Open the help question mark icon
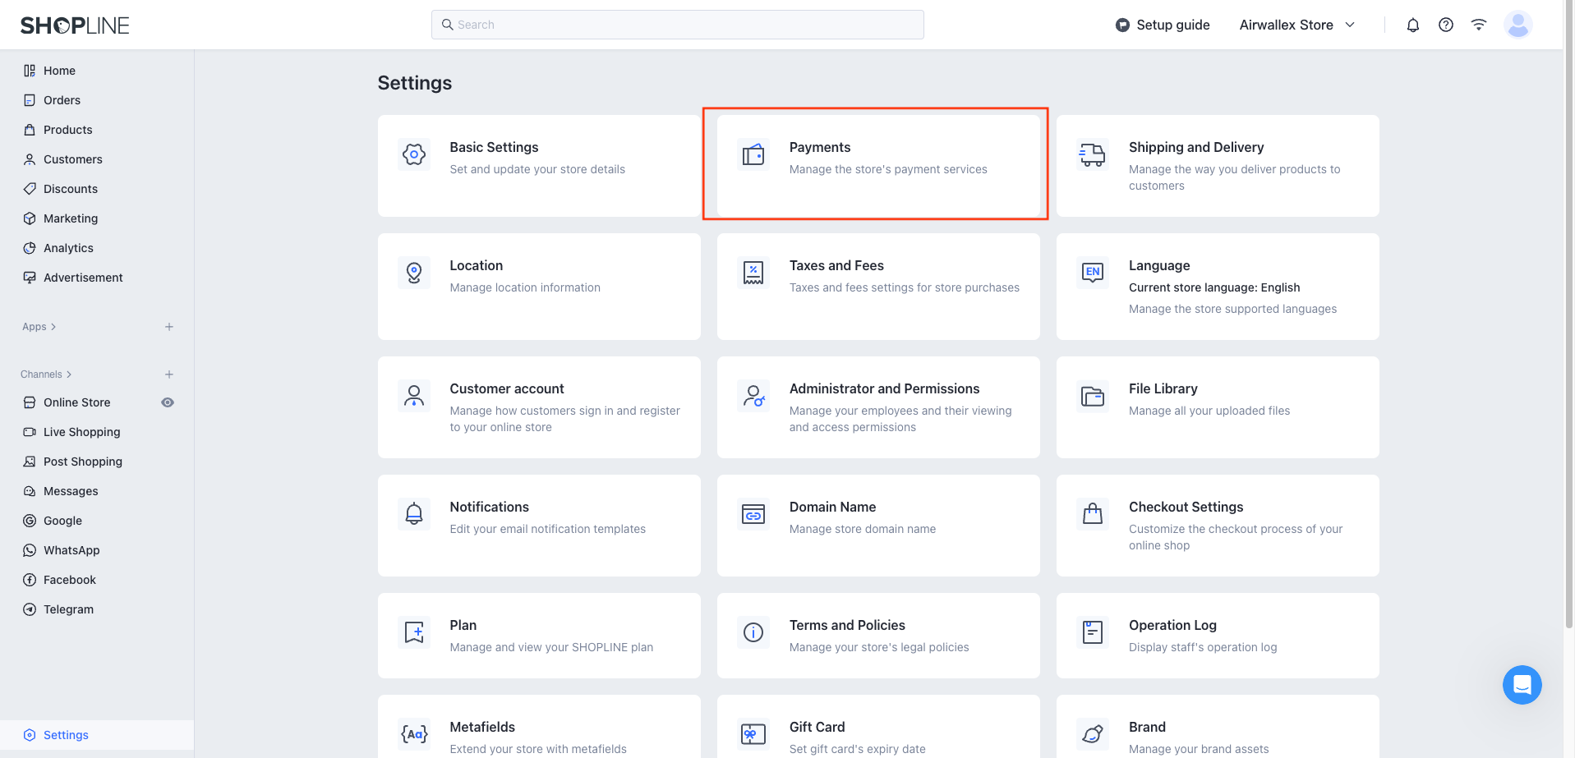This screenshot has width=1575, height=758. (1445, 25)
